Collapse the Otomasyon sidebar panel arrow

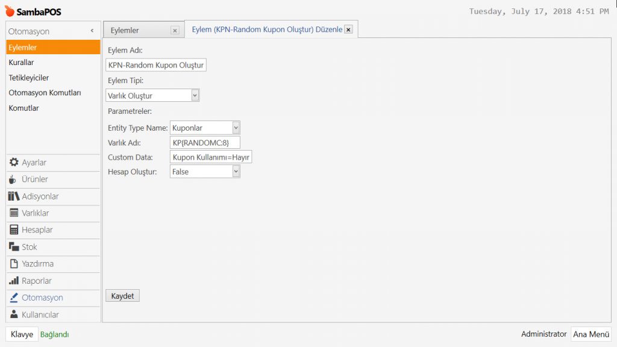[92, 31]
